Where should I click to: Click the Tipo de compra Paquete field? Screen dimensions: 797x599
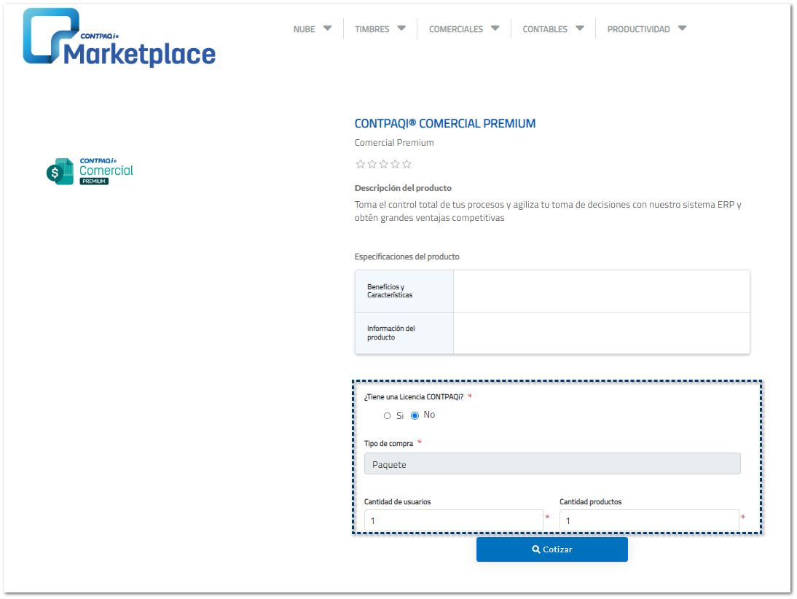click(551, 464)
